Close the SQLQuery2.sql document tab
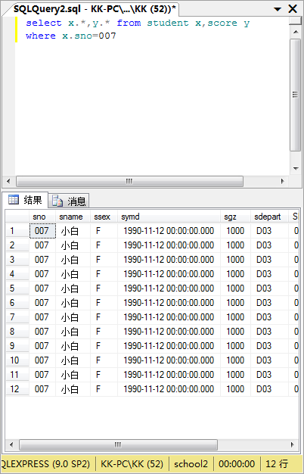The height and width of the screenshot is (474, 304). tap(293, 9)
